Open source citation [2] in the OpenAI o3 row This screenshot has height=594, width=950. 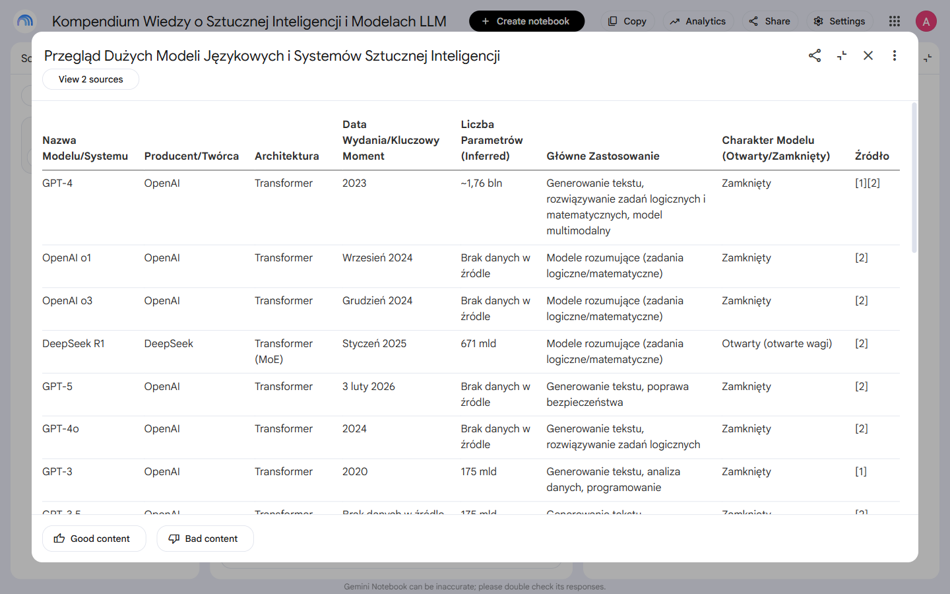pyautogui.click(x=862, y=300)
